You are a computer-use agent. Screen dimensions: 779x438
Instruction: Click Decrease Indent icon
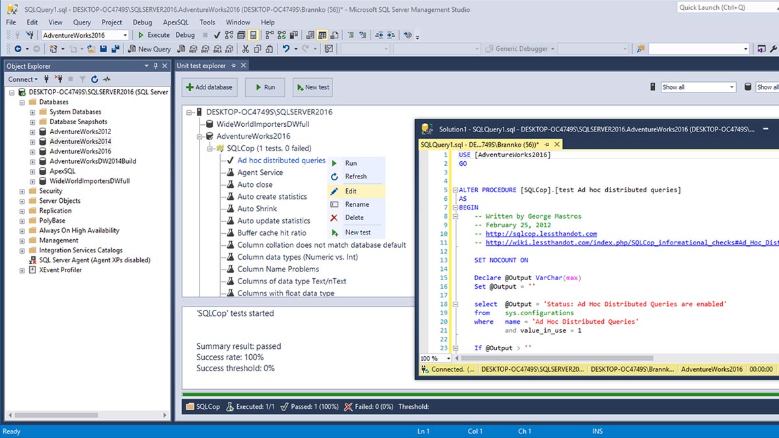pos(379,35)
